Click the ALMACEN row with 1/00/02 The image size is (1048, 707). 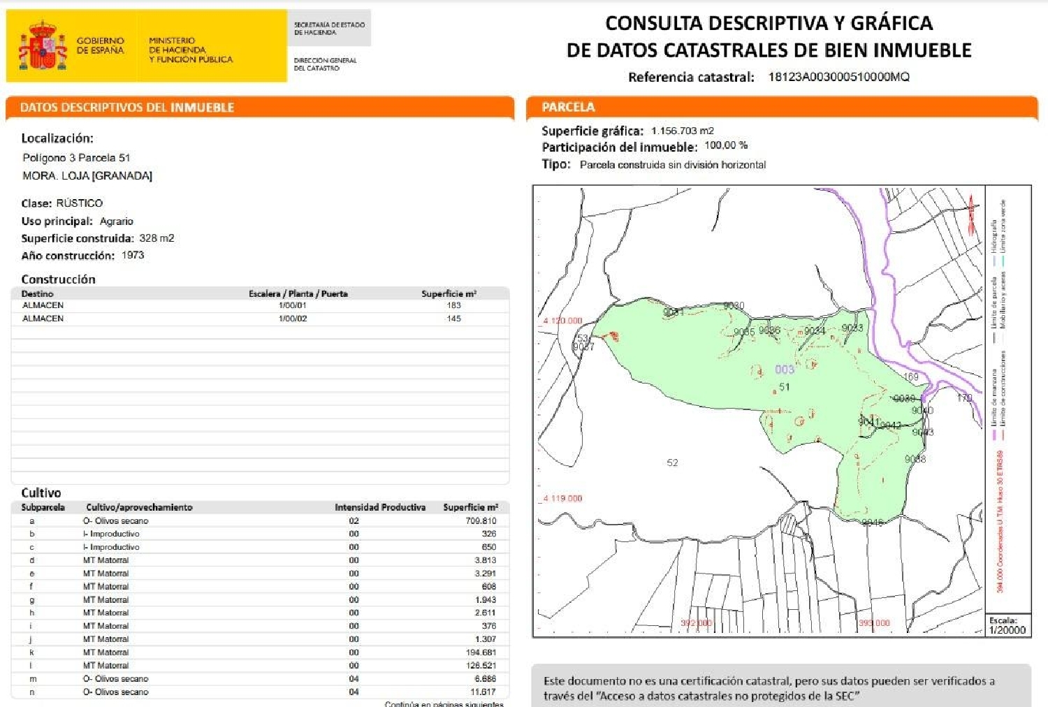click(x=260, y=319)
